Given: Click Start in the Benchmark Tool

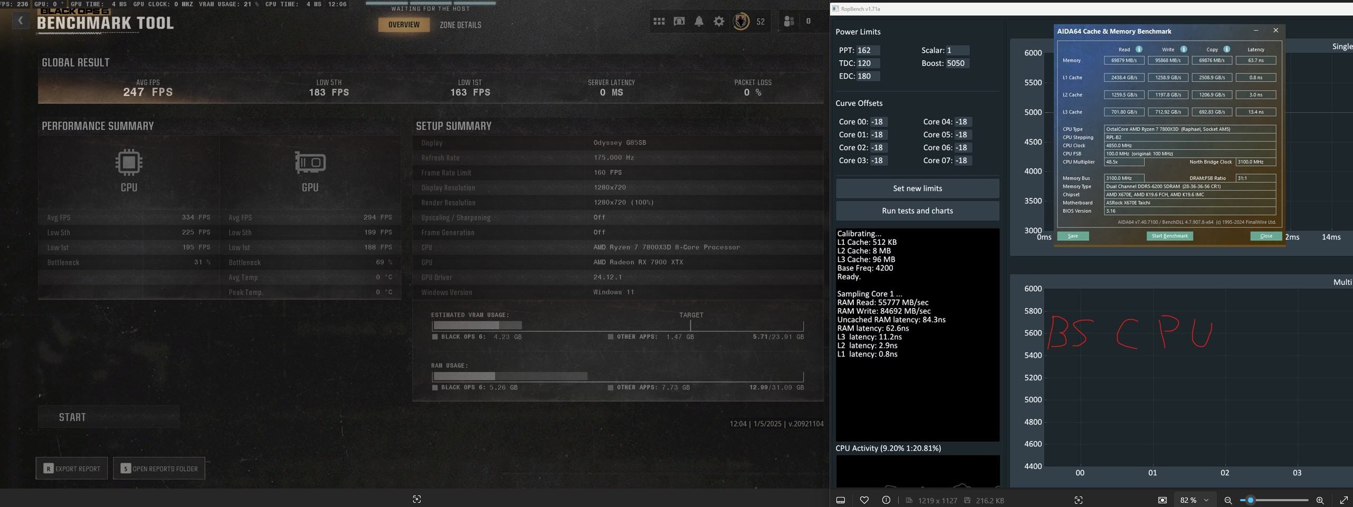Looking at the screenshot, I should [x=109, y=417].
